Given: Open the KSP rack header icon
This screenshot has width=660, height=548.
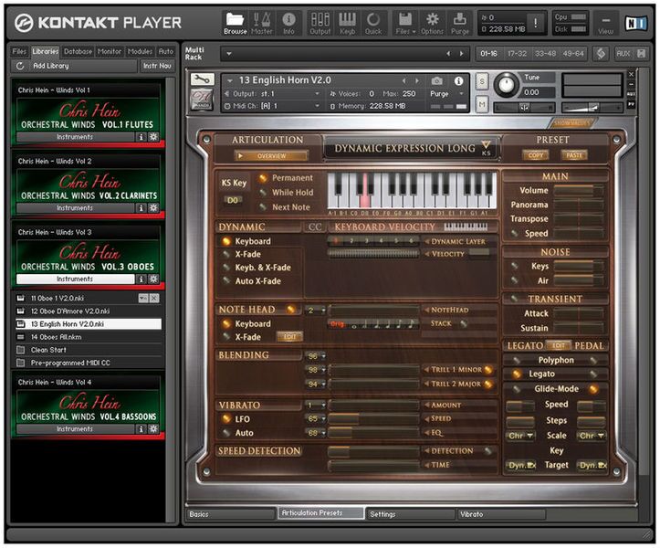Looking at the screenshot, I should 601,54.
